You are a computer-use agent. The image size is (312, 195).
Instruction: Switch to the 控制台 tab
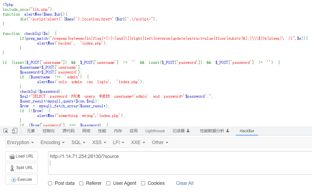tap(49, 131)
